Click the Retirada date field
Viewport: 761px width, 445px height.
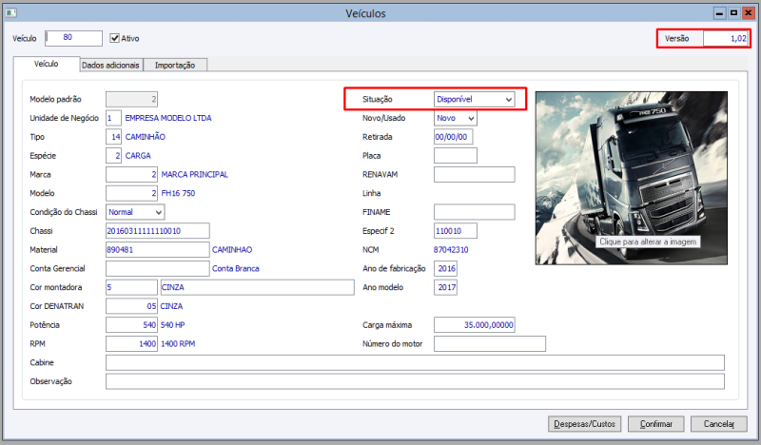coord(454,137)
